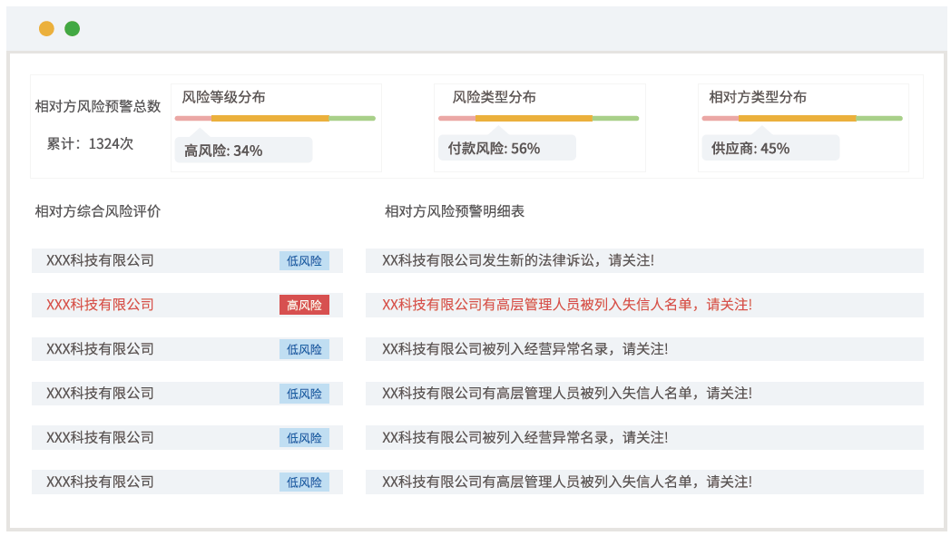
Task: Select the 相对方风险预警明细表 section heading
Action: pos(455,211)
